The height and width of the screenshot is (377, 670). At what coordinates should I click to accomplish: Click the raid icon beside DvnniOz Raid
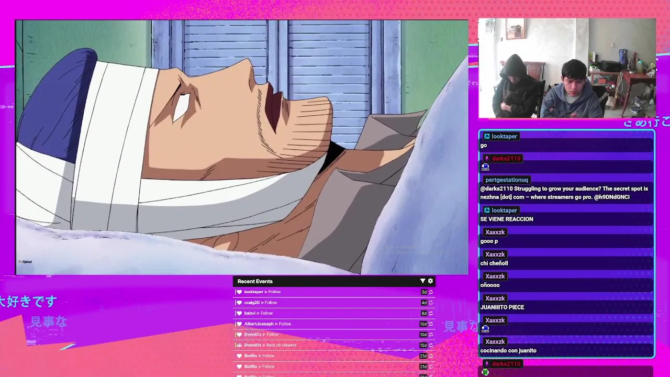(239, 345)
